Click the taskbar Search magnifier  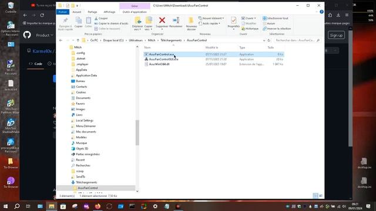[17, 206]
